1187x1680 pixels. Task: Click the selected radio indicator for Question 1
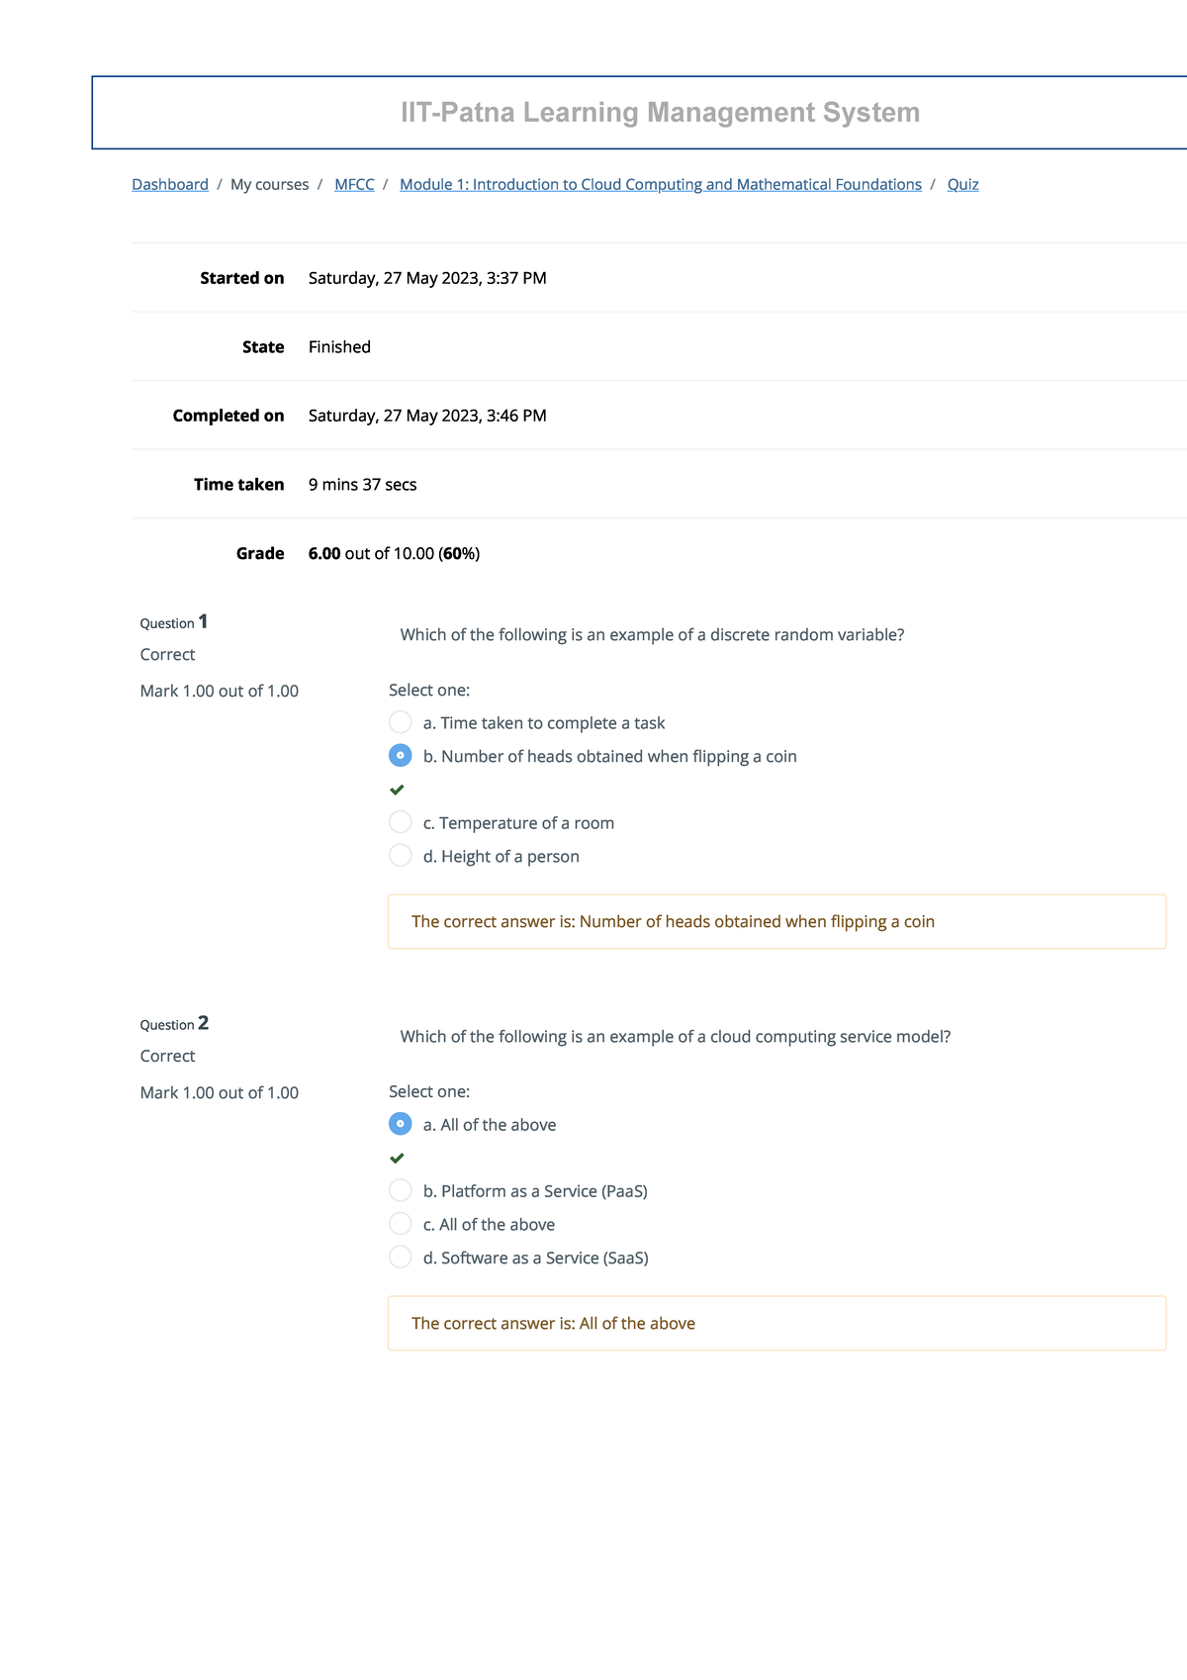[400, 755]
